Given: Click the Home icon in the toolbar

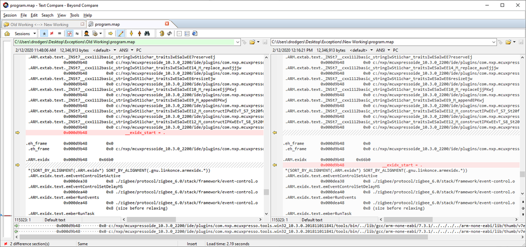Looking at the screenshot, I should click(7, 34).
